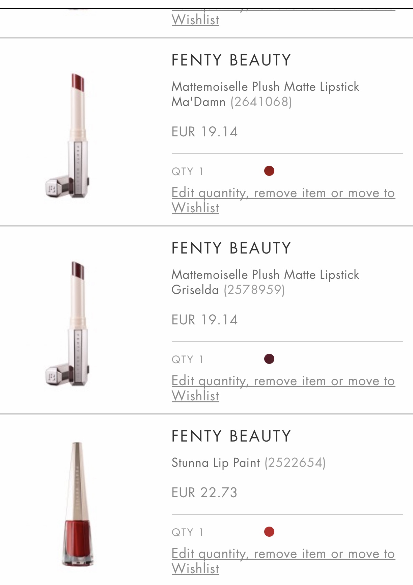Tap Fenty Beauty brand above Stunna Lip Paint
Screen dimensions: 413x585
231,436
